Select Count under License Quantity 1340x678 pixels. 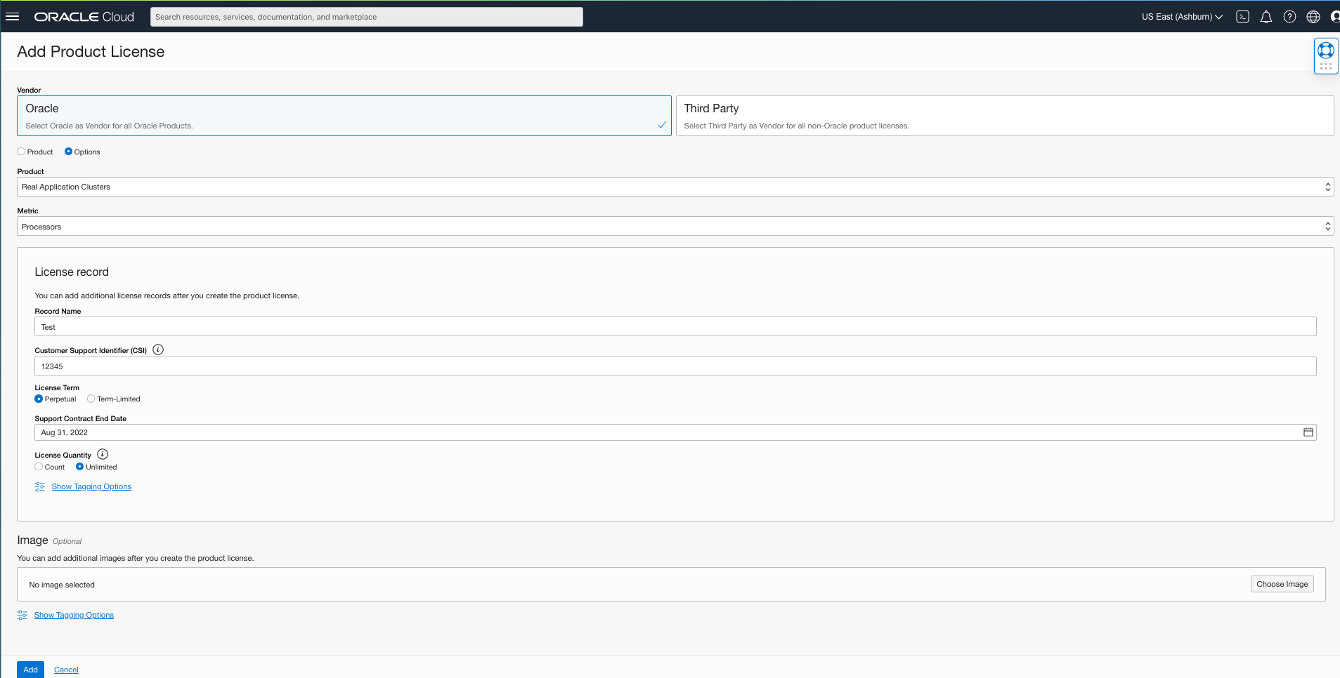[40, 466]
